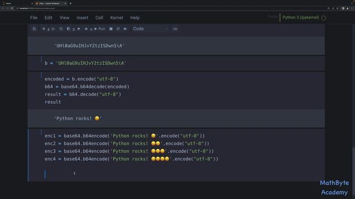Open the View menu
The image size is (355, 199).
[x=64, y=18]
